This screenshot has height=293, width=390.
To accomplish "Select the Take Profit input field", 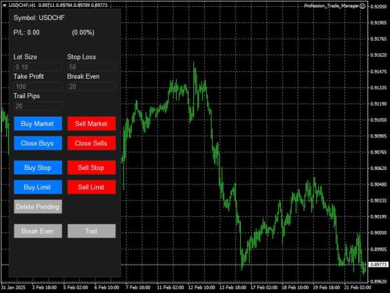I will pos(38,87).
